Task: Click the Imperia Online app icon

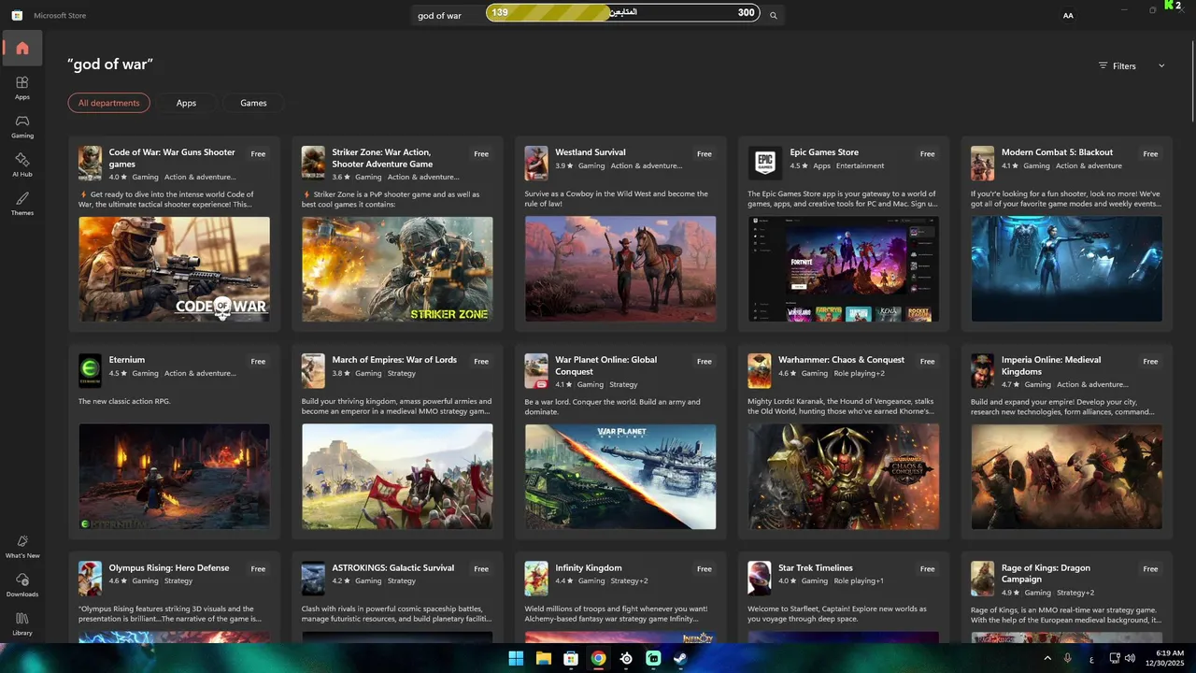Action: pyautogui.click(x=982, y=370)
